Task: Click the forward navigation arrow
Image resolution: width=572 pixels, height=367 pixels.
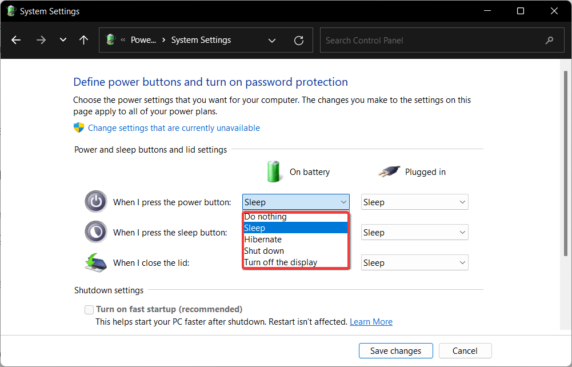Action: coord(41,40)
